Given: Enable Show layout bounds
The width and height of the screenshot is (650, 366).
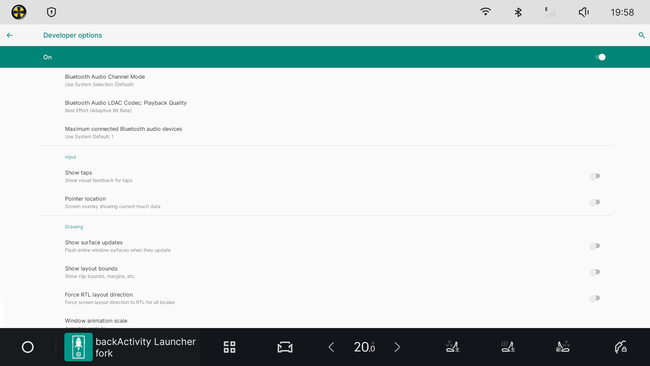Looking at the screenshot, I should 594,272.
